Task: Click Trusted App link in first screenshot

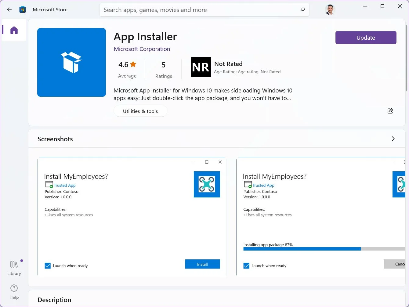Action: [65, 185]
